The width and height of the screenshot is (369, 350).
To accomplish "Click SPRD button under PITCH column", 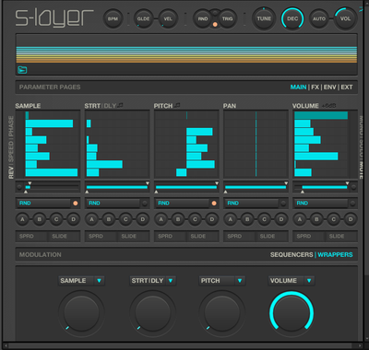I will pos(171,237).
